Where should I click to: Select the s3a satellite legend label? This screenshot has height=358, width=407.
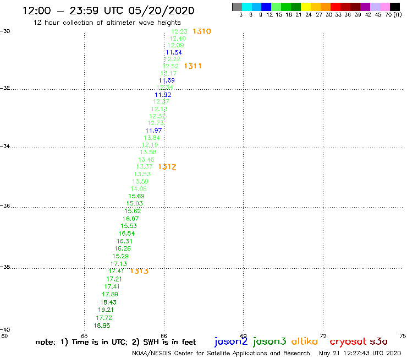pos(378,341)
